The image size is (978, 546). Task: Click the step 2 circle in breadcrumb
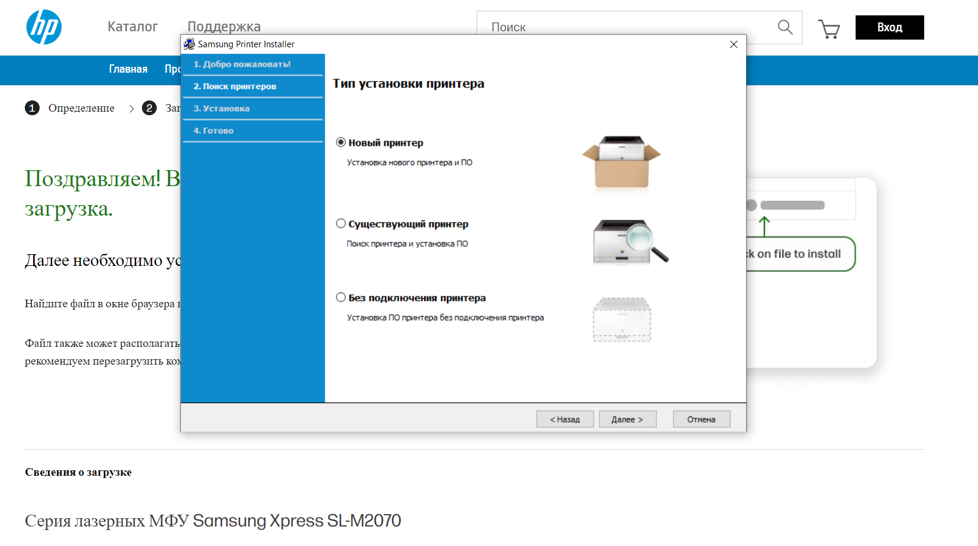[x=150, y=108]
